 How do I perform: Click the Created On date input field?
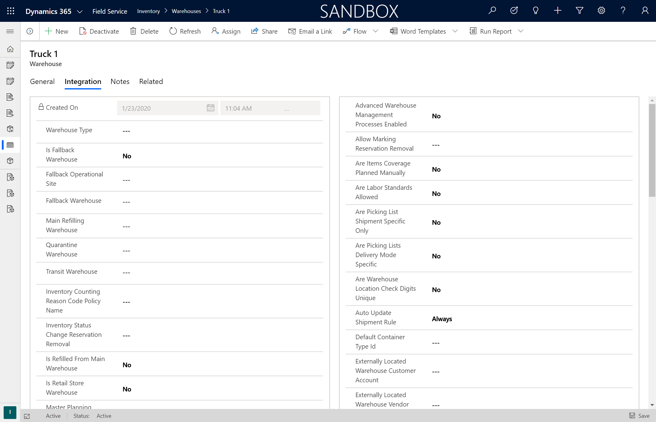(x=163, y=108)
